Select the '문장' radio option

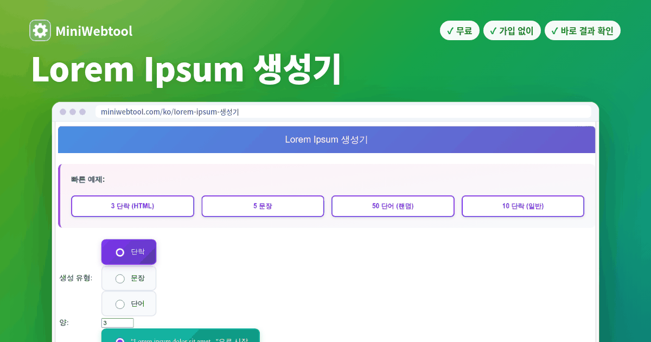pos(129,278)
